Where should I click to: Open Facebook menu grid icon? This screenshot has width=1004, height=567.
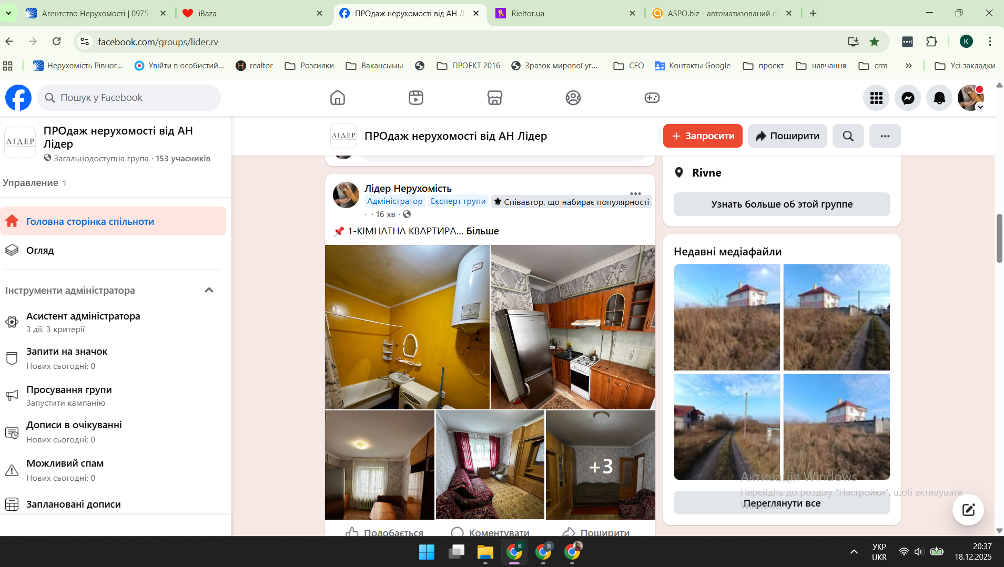(x=876, y=98)
